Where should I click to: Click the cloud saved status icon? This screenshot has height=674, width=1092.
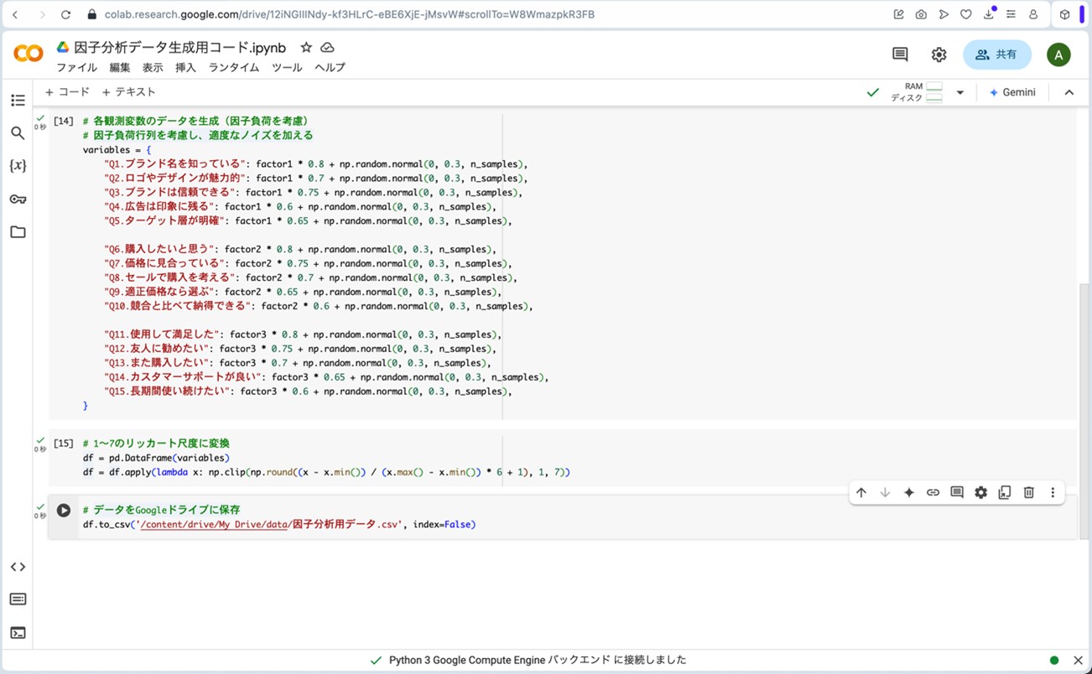click(328, 48)
